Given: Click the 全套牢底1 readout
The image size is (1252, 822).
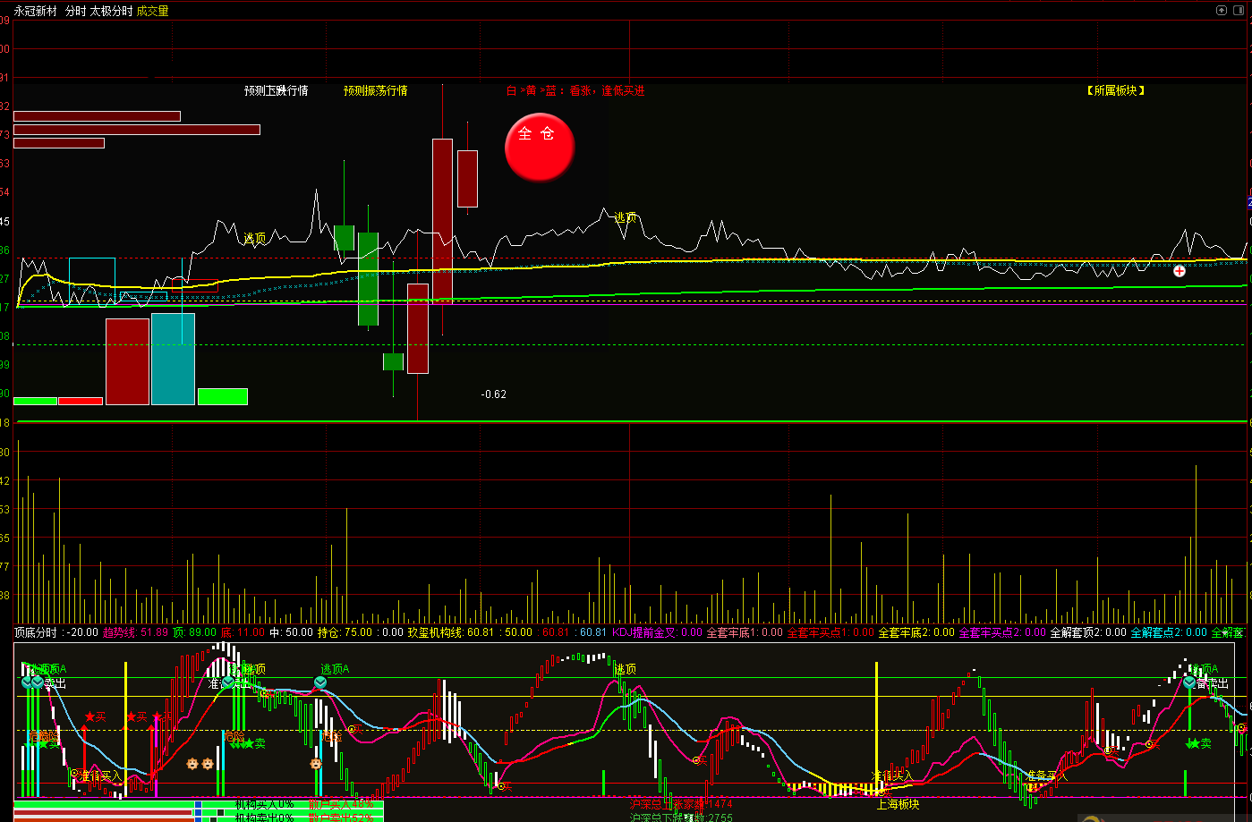Looking at the screenshot, I should click(x=745, y=632).
